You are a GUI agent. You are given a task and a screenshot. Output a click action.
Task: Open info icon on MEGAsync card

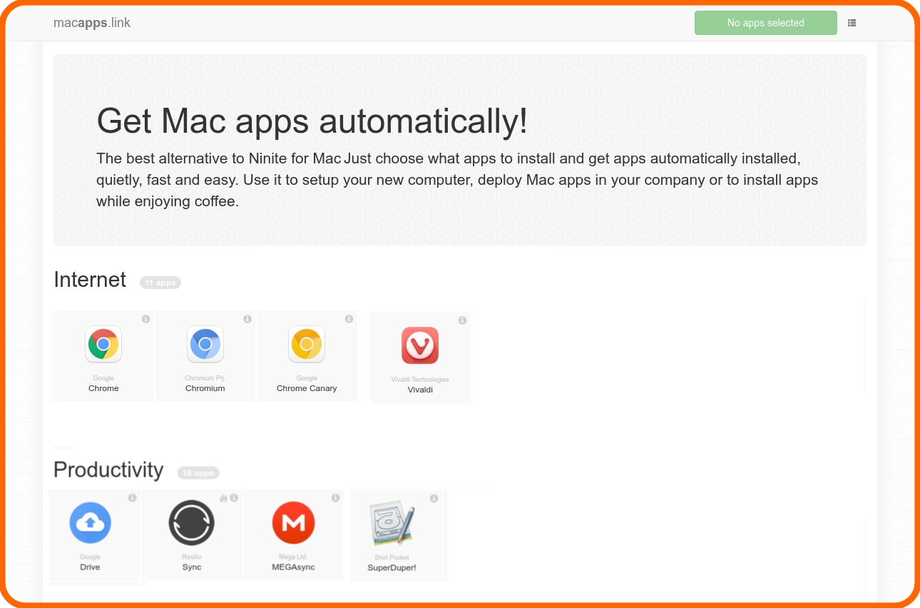335,497
